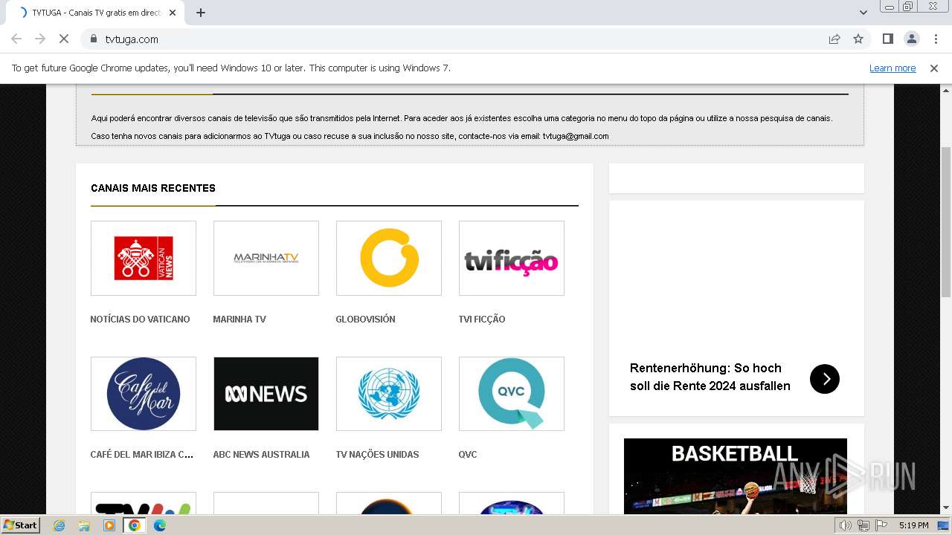
Task: Open the Chrome three-dot menu
Action: point(936,39)
